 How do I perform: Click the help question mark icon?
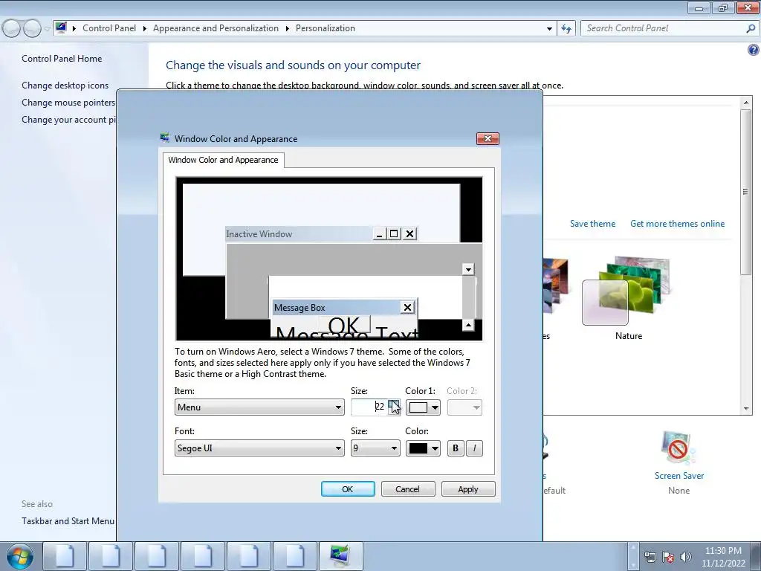click(754, 50)
